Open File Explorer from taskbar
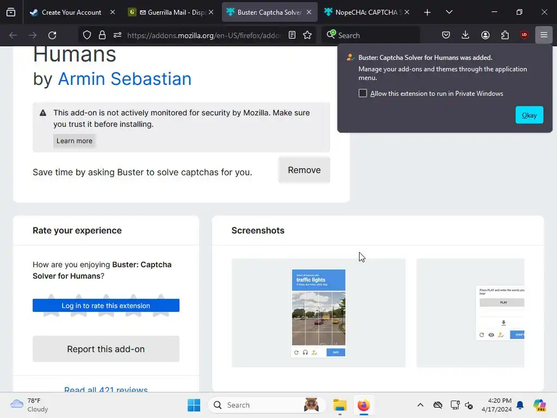The height and width of the screenshot is (418, 557). pos(339,405)
